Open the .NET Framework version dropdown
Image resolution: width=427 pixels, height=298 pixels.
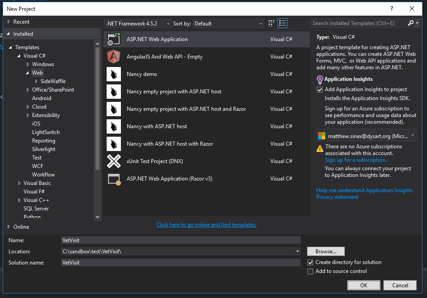coord(137,23)
